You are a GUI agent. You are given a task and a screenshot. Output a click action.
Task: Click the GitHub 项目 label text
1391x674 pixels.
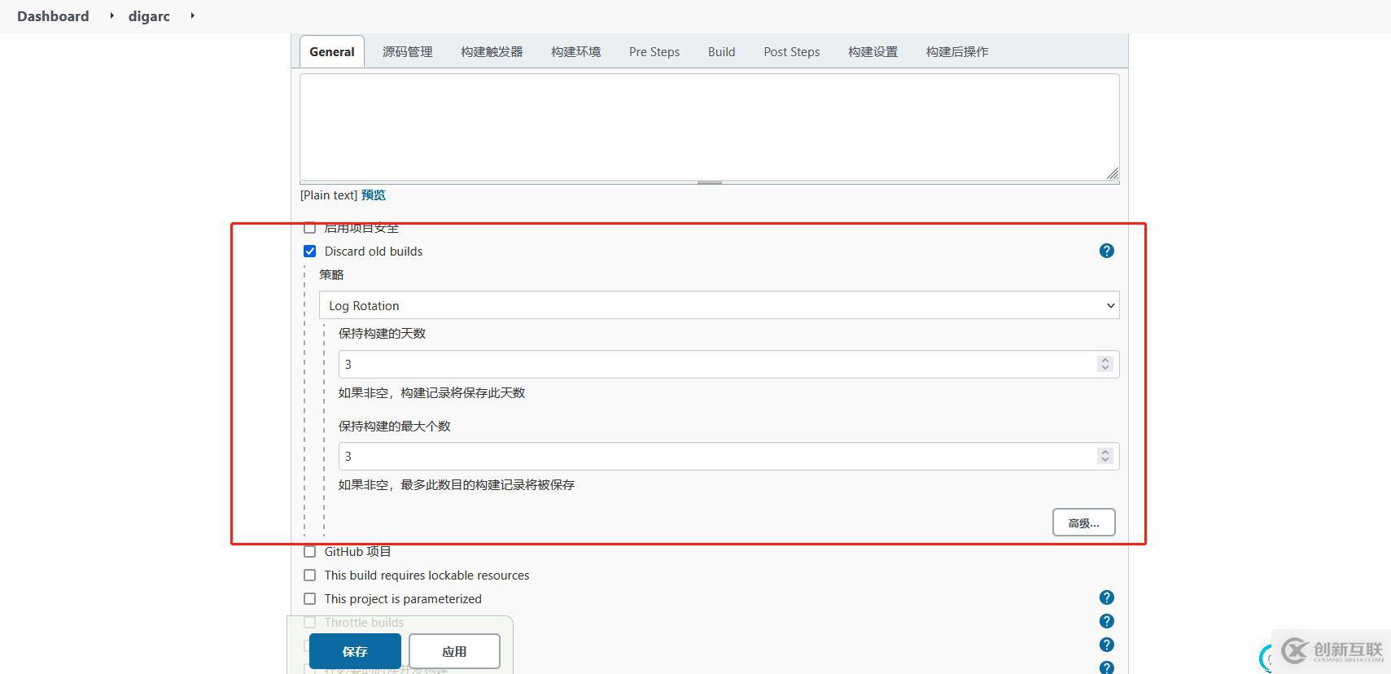(358, 552)
